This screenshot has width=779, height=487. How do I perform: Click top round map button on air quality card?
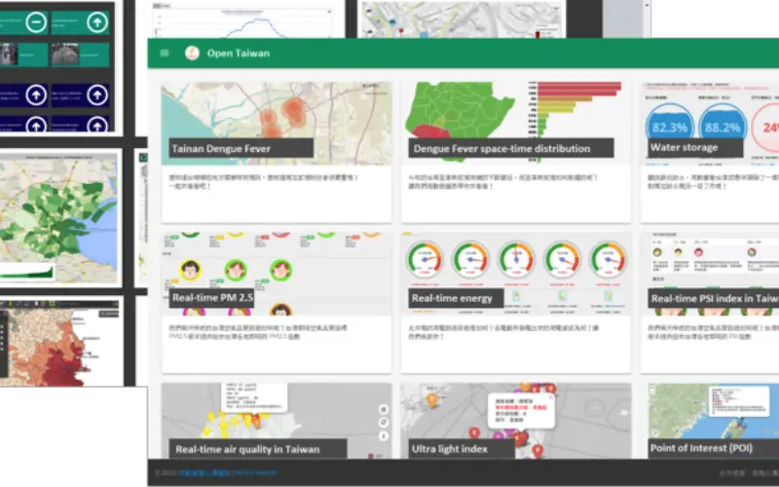(x=383, y=409)
